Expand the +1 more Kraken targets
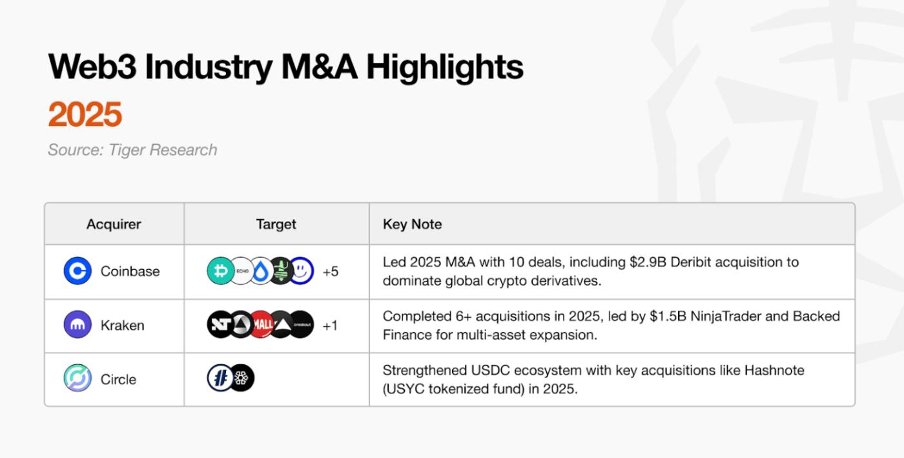904x458 pixels. 330,326
